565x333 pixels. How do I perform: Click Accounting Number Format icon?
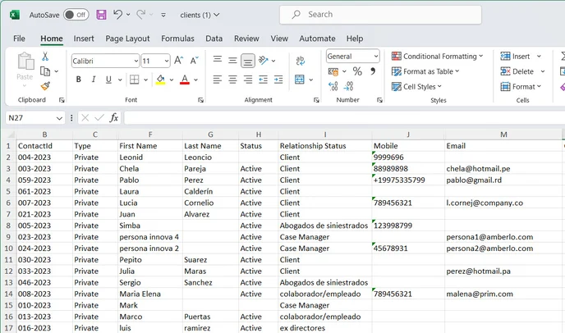(x=333, y=71)
